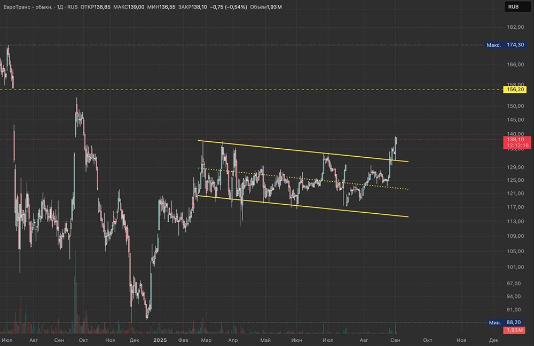534x346 pixels.
Task: Click the 129,00 price axis label
Action: pyautogui.click(x=516, y=167)
